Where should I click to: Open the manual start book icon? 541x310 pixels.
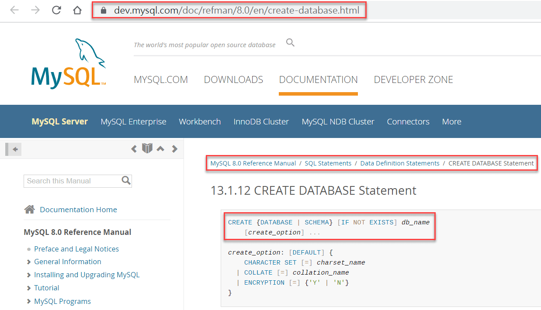tap(147, 148)
